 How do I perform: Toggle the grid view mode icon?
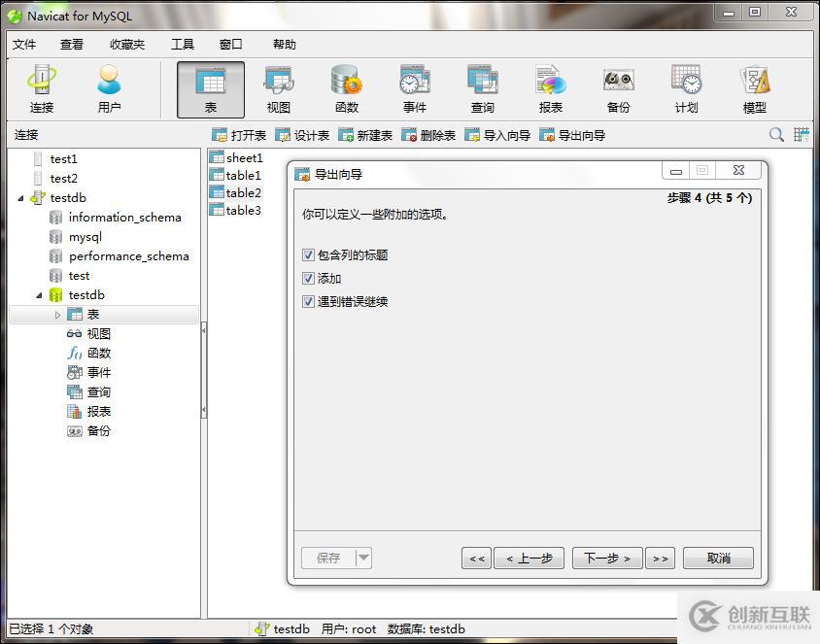802,135
